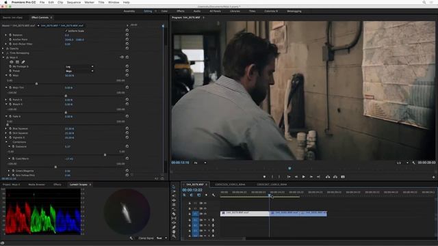Switch to the Color workspace
The image size is (438, 246).
click(164, 11)
